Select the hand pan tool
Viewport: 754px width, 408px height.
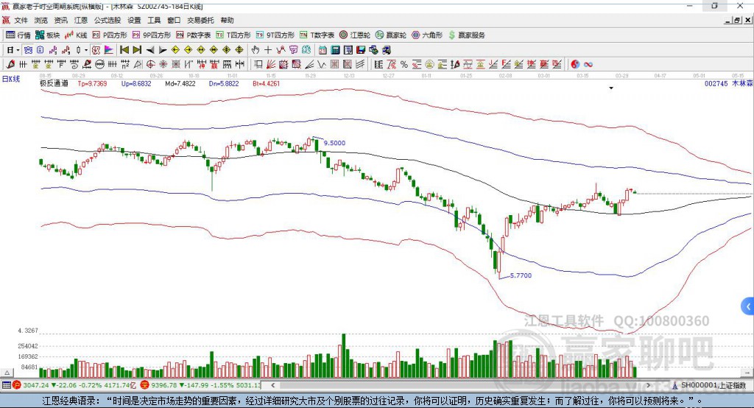click(x=256, y=50)
